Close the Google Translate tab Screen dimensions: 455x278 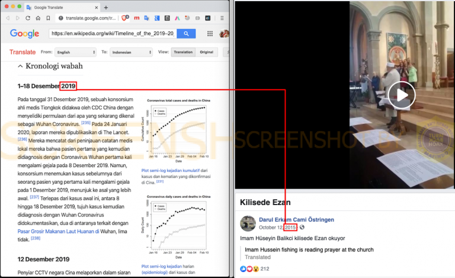click(97, 8)
